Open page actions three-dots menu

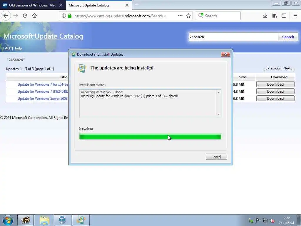[x=180, y=16]
